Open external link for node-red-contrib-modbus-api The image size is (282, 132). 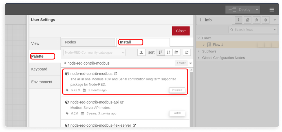click(122, 102)
